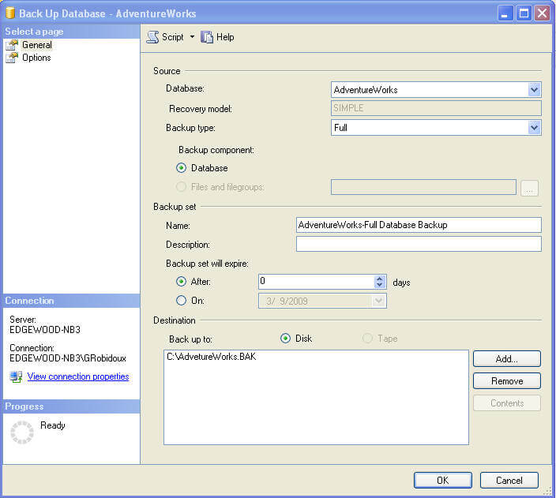Select the General page icon
Image resolution: width=556 pixels, height=498 pixels.
[x=12, y=45]
